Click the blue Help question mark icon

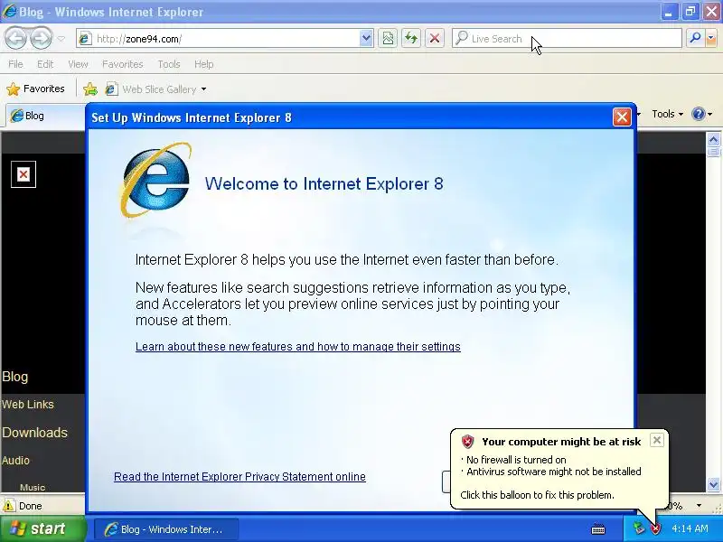pyautogui.click(x=698, y=114)
